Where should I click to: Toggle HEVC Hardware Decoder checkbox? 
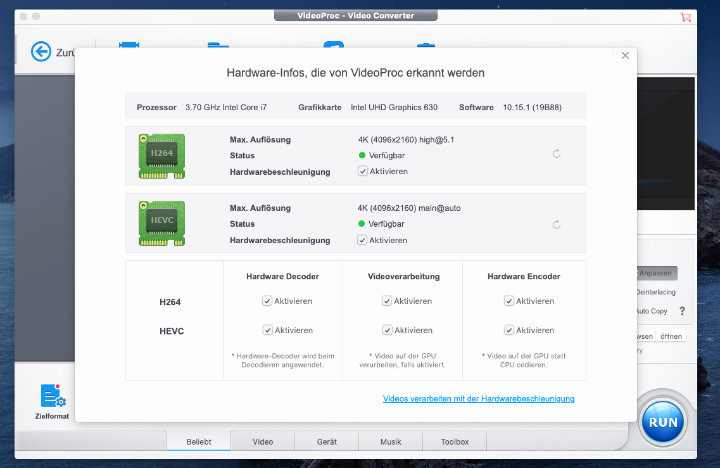[268, 330]
